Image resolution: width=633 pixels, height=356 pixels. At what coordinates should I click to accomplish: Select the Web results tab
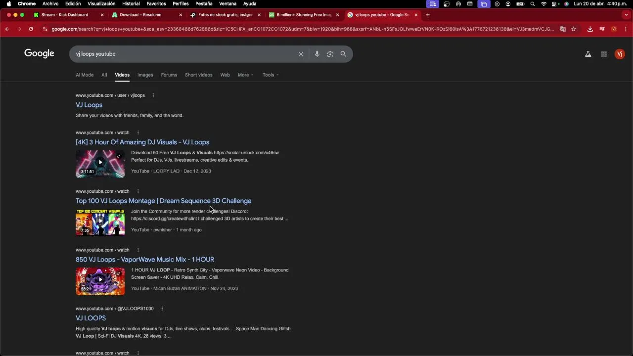[225, 75]
